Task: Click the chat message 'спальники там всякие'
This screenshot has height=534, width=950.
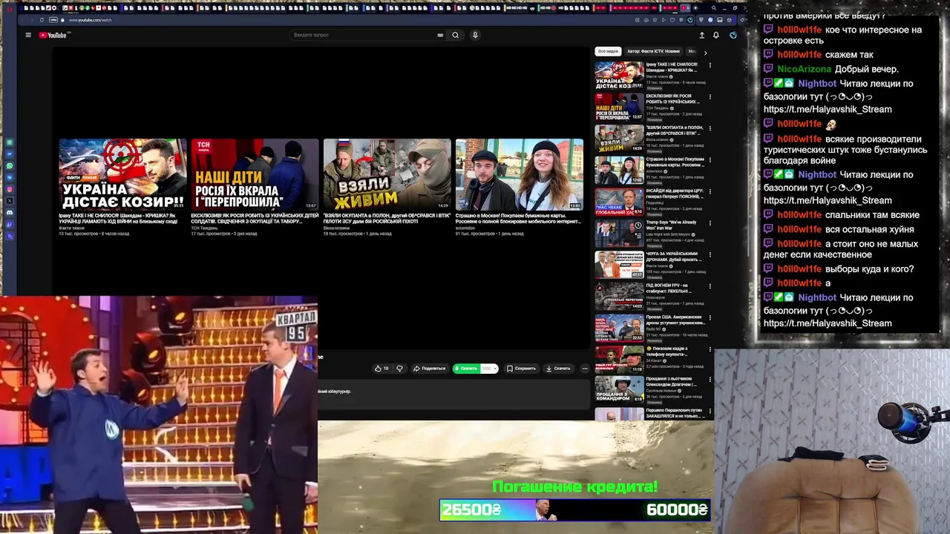Action: (872, 215)
